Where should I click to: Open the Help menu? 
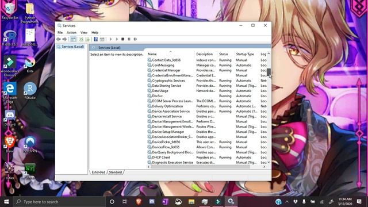point(95,33)
